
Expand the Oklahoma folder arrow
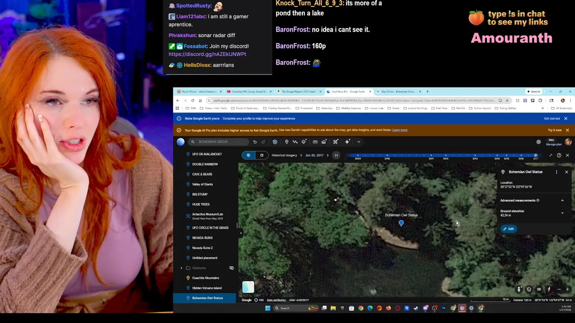coord(181,268)
